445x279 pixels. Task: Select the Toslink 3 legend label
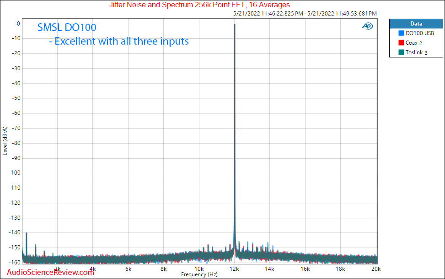coord(416,52)
